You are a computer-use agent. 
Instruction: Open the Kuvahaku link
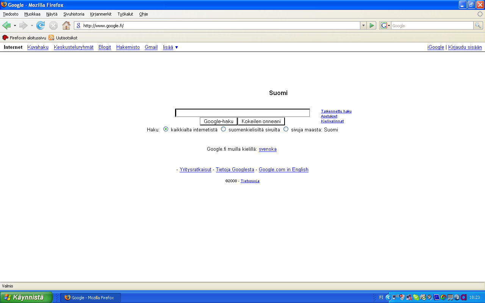[x=38, y=47]
